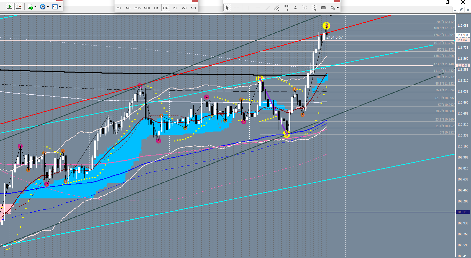The height and width of the screenshot is (258, 471).
Task: Switch chart to D1 timeframe
Action: click(175, 8)
